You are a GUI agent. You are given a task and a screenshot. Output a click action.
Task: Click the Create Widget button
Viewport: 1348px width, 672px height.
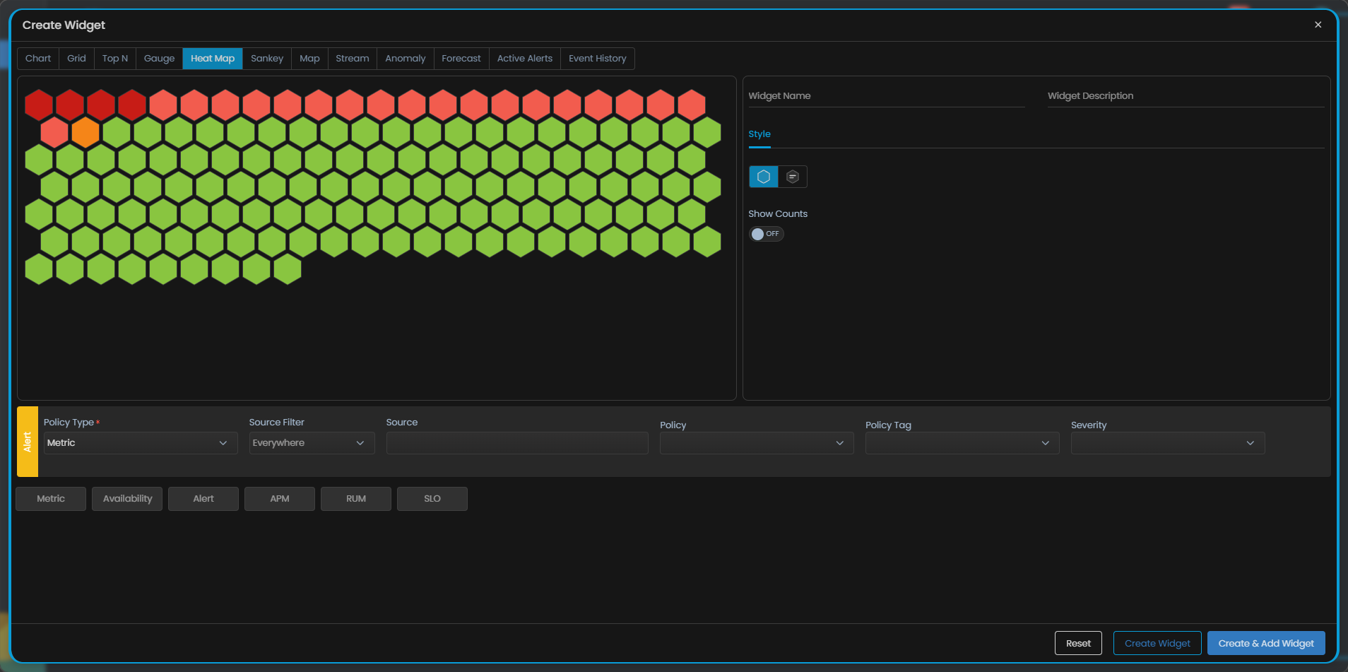(1157, 643)
